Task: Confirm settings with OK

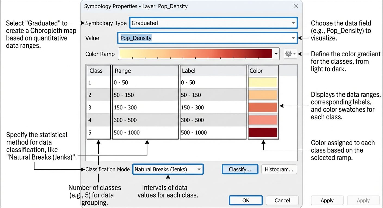Action: pos(245,200)
